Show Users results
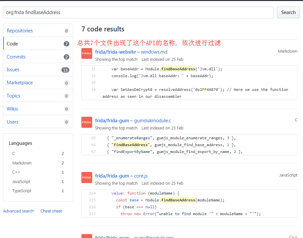Image resolution: width=303 pixels, height=238 pixels. click(38, 122)
